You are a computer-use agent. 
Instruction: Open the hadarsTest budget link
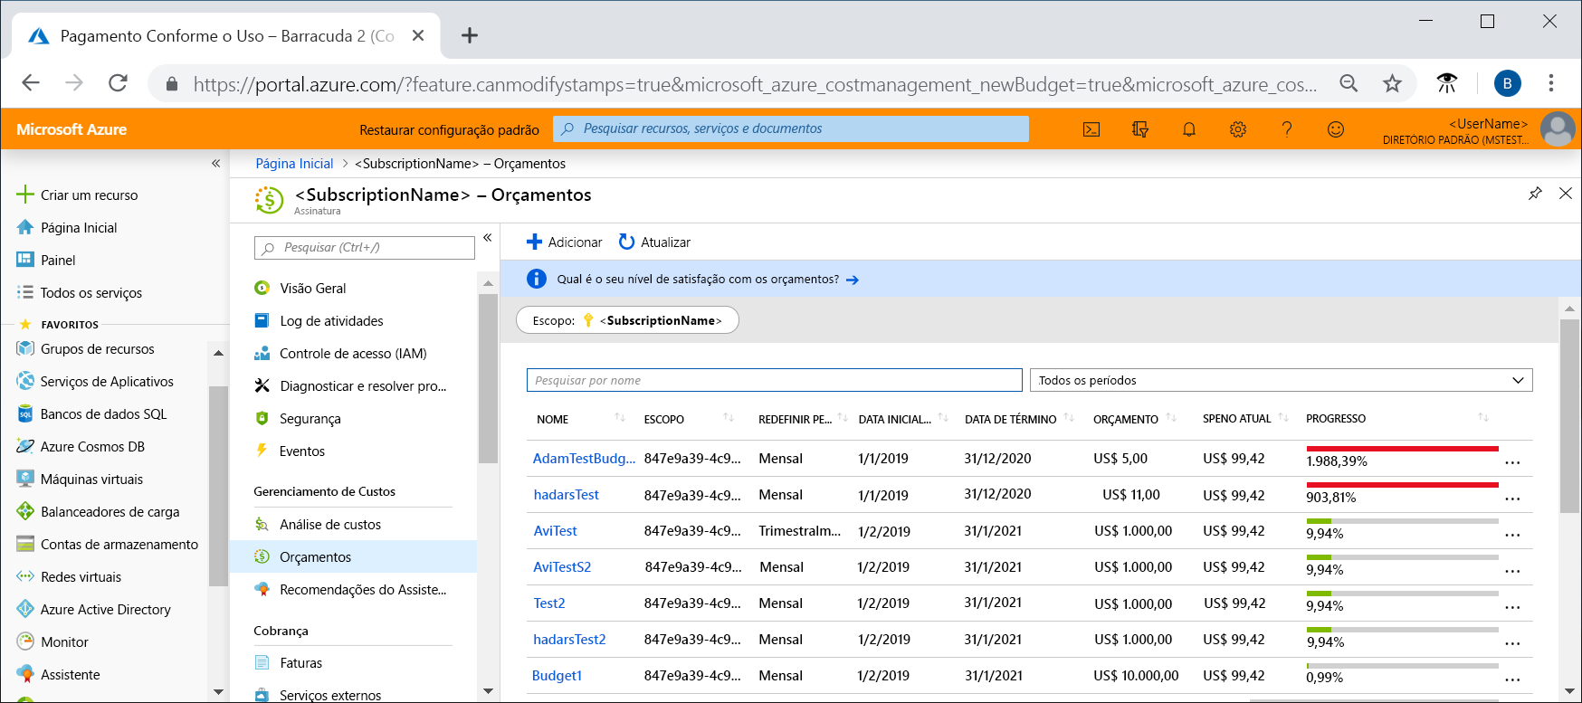coord(567,495)
